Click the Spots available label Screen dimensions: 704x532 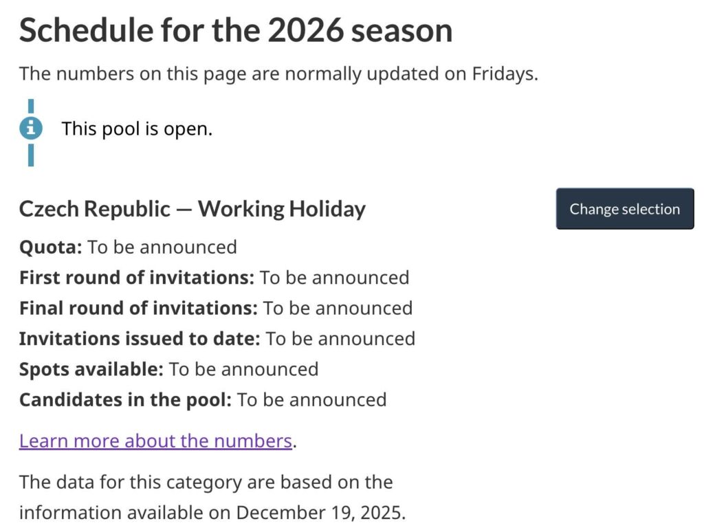(91, 369)
